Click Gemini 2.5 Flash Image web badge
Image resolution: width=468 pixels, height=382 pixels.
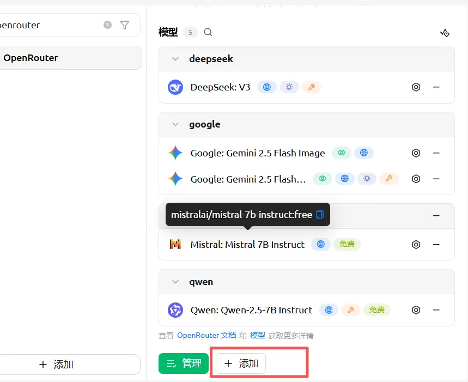tap(364, 153)
